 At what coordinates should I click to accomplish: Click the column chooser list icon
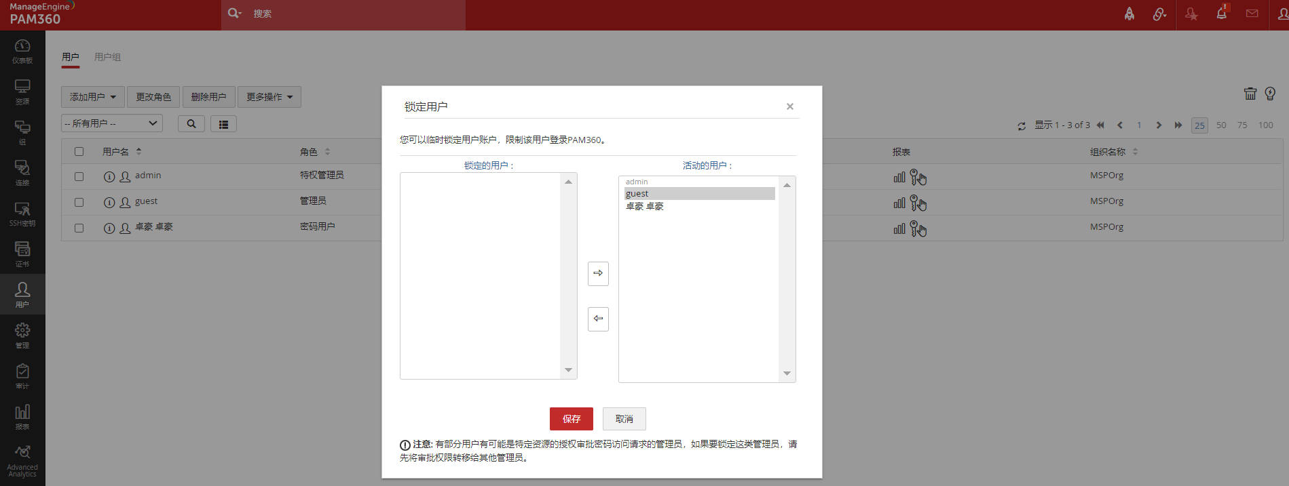[x=223, y=124]
